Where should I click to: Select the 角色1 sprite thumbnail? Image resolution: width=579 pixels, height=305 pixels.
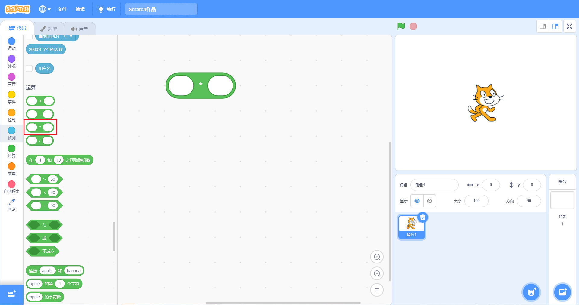click(x=411, y=227)
